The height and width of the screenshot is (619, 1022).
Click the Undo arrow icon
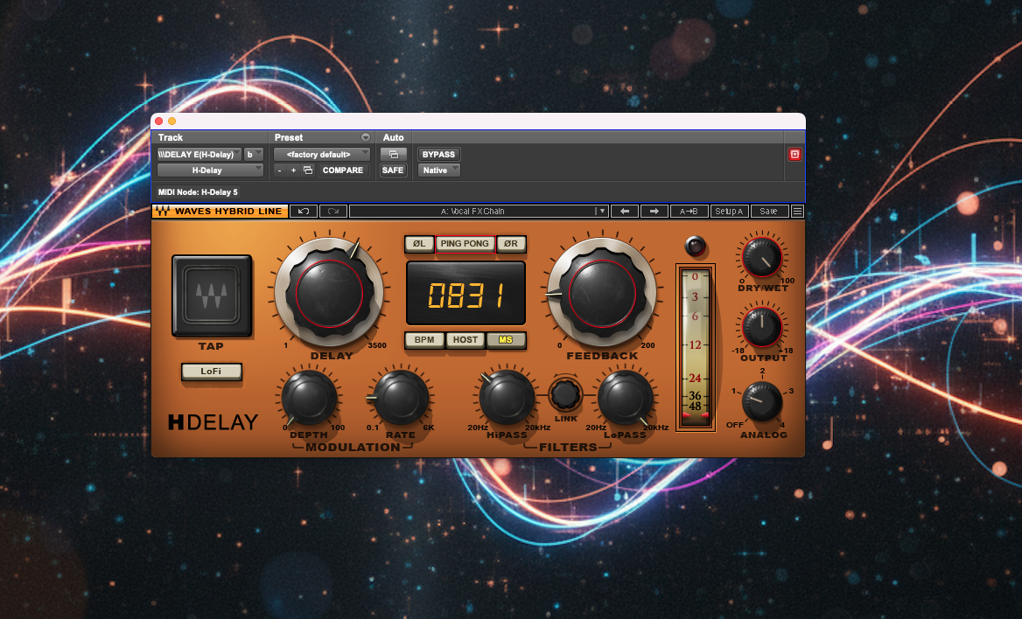[x=302, y=211]
